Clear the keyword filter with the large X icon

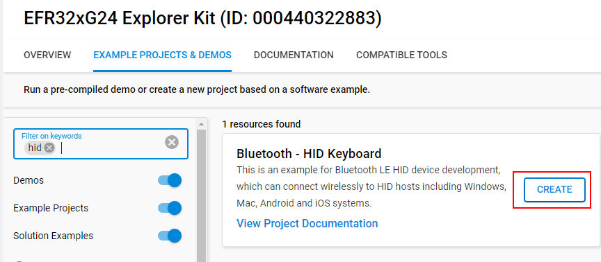172,143
